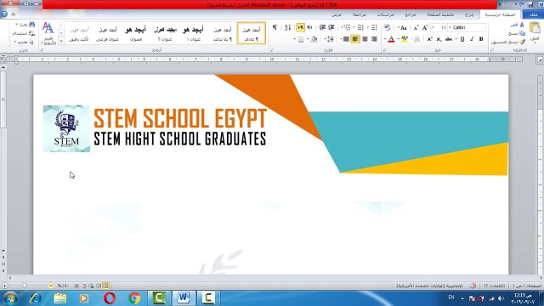The image size is (544, 306).
Task: Open the Multilevel list dropdown
Action: pyautogui.click(x=342, y=27)
